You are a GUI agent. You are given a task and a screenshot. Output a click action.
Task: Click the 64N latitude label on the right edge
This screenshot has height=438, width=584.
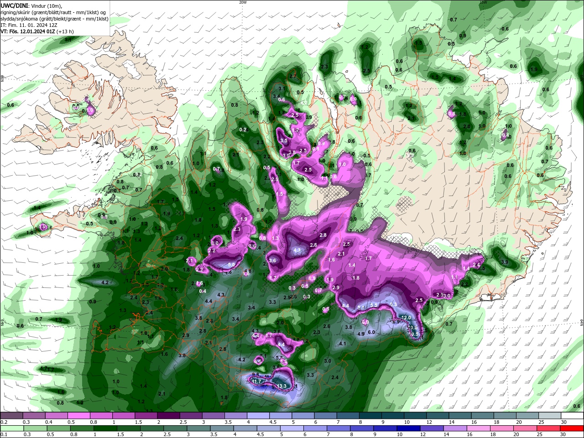coord(582,323)
